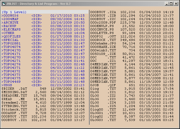Screen dimensions: 180x129
Task: Select the (Up 1 Level) entry
Action: 45,12
